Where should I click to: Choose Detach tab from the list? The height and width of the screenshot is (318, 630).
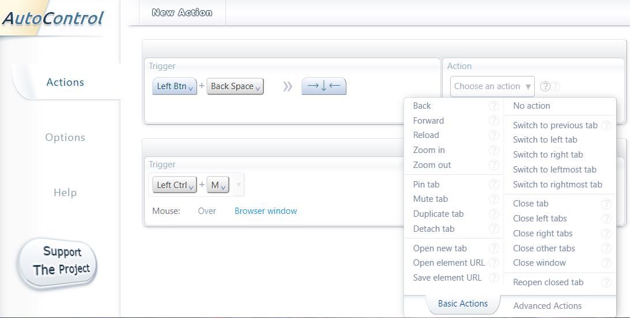(433, 228)
